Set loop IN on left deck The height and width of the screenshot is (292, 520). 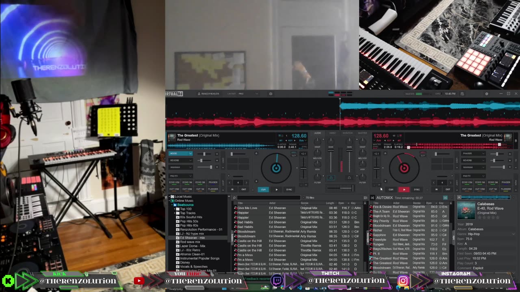[x=232, y=189]
